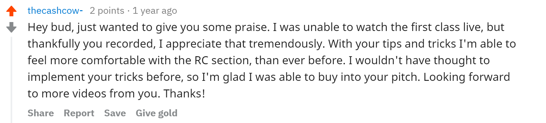Report this comment
Viewport: 546px width, 123px height.
(x=79, y=113)
